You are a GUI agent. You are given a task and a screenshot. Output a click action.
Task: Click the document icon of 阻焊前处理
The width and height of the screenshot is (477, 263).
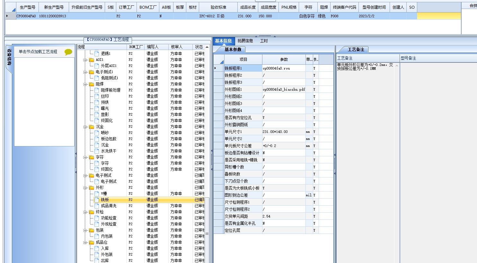coord(97,90)
